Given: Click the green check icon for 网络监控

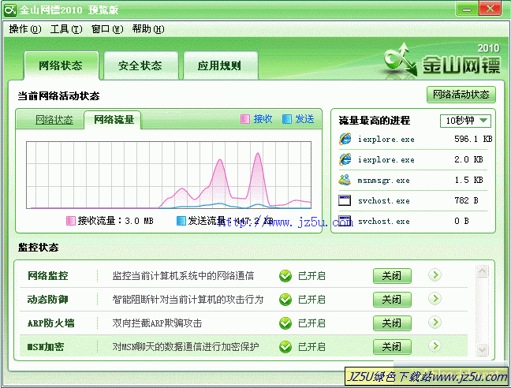Looking at the screenshot, I should [285, 276].
